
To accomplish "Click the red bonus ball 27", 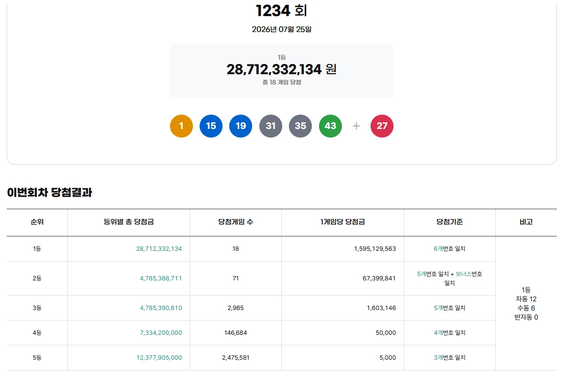I will [382, 126].
